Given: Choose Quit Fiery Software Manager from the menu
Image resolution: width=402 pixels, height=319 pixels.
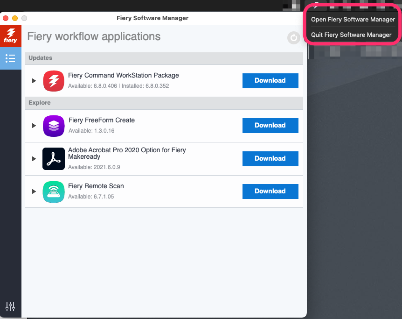Looking at the screenshot, I should tap(351, 35).
